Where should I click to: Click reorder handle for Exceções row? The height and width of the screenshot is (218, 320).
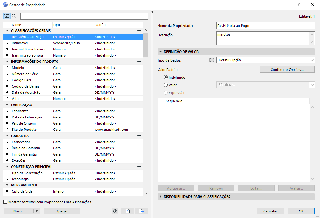click(x=7, y=160)
